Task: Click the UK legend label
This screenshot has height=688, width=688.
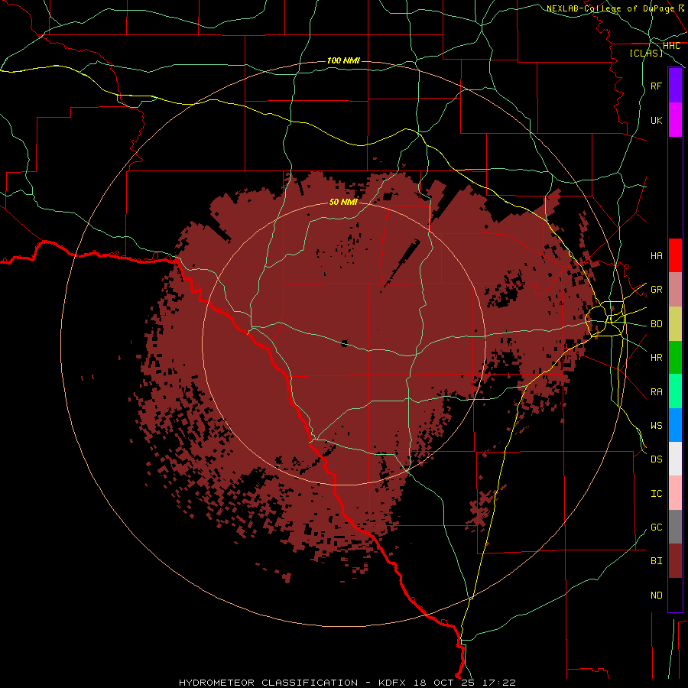Action: tap(656, 120)
